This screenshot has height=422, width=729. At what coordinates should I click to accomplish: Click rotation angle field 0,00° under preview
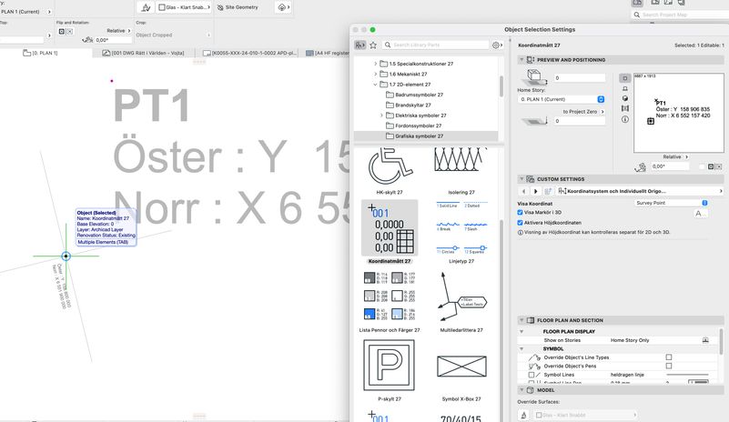click(x=669, y=166)
